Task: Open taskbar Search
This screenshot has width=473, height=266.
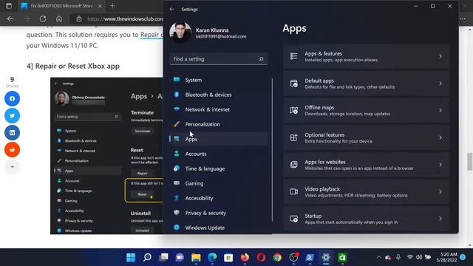Action: point(147,258)
